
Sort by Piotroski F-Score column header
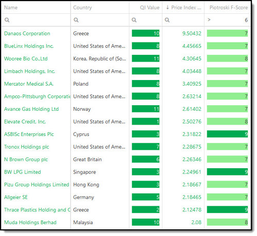(x=229, y=8)
